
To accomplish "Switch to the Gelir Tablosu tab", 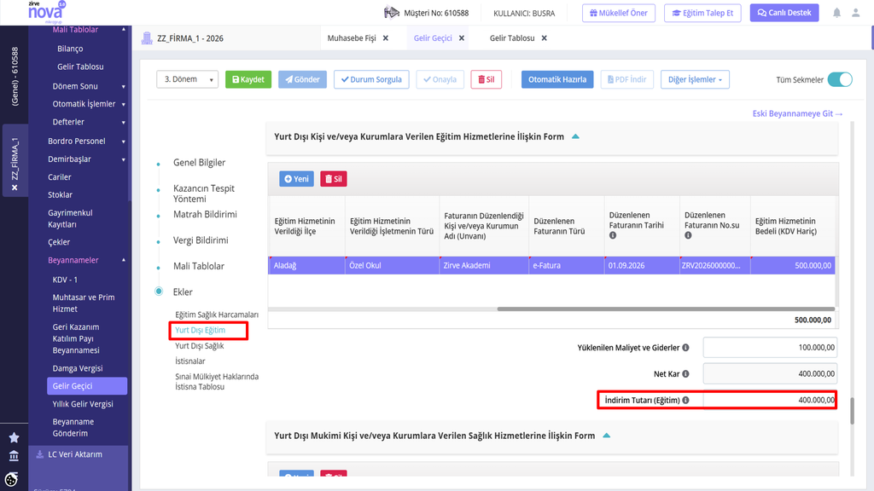I will pos(512,38).
